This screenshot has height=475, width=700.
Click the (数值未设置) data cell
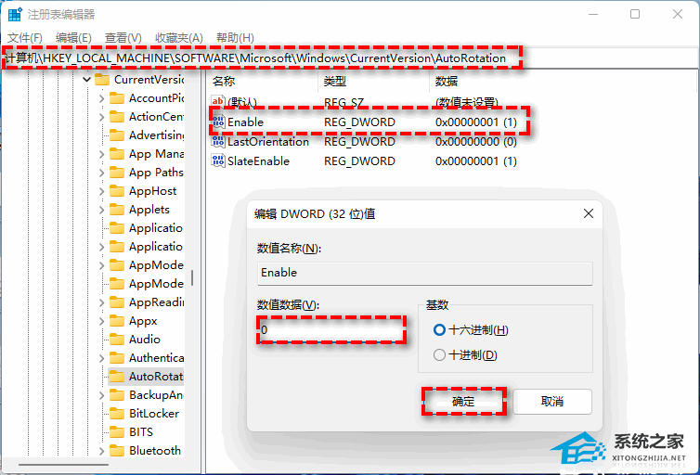(x=467, y=103)
